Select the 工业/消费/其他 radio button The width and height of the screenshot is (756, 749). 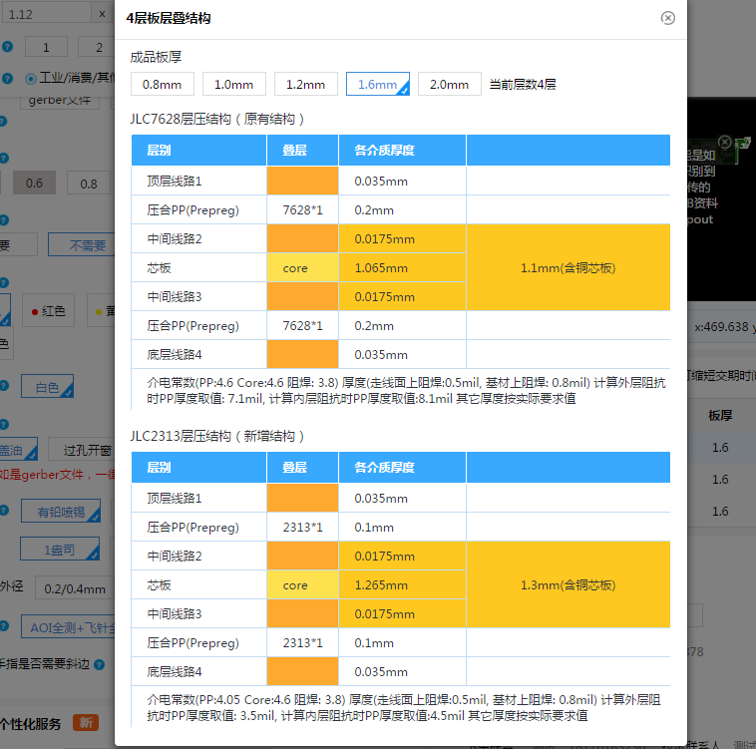pyautogui.click(x=31, y=78)
